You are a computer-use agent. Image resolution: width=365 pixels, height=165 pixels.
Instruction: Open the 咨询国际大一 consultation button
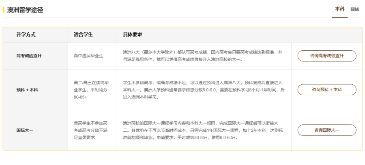[x=327, y=130]
